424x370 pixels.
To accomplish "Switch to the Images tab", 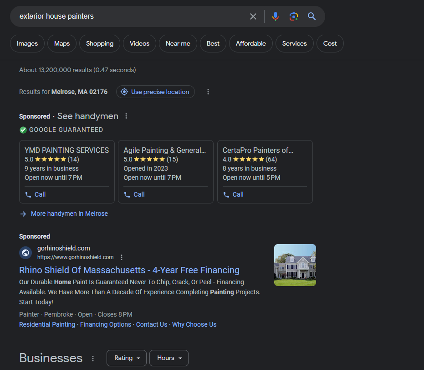I will [27, 43].
